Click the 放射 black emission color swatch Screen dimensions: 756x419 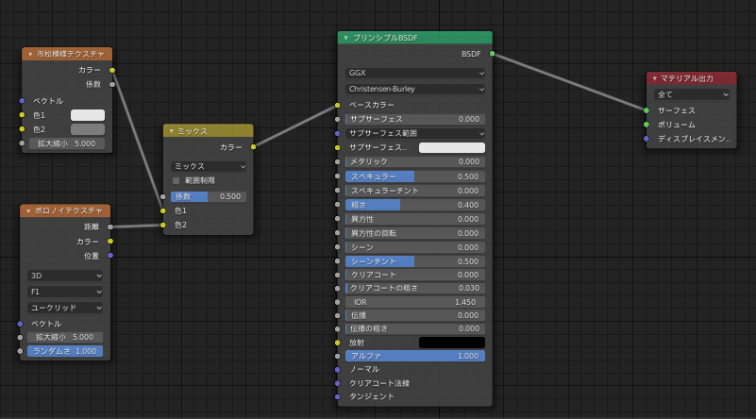452,343
